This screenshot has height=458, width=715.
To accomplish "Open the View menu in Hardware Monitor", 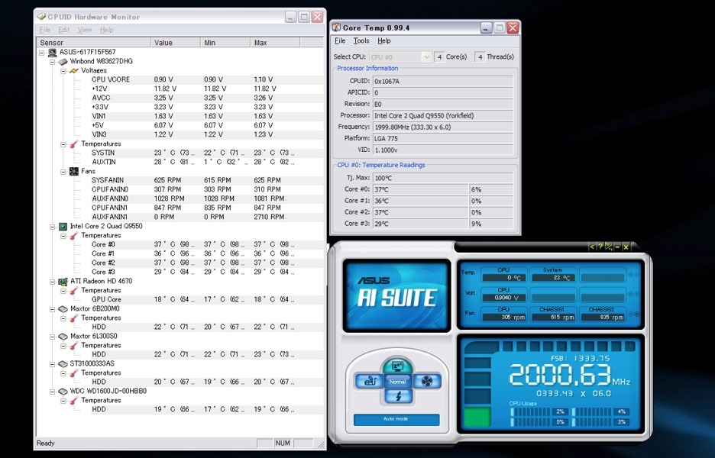I will point(85,30).
